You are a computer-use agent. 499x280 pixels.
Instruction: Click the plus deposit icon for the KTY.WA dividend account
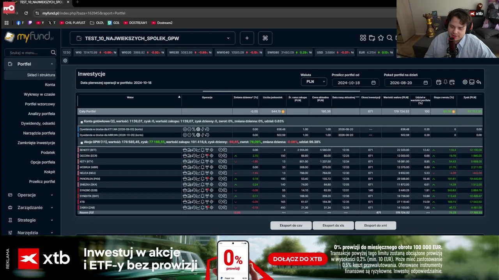pyautogui.click(x=185, y=129)
